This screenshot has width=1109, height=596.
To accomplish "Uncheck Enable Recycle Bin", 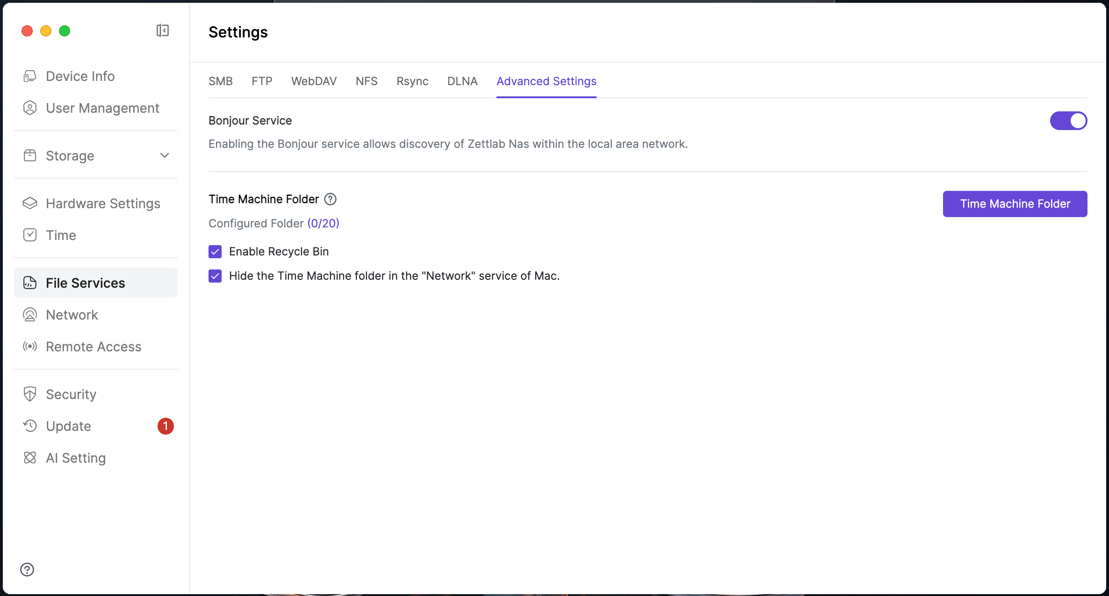I will click(x=215, y=252).
